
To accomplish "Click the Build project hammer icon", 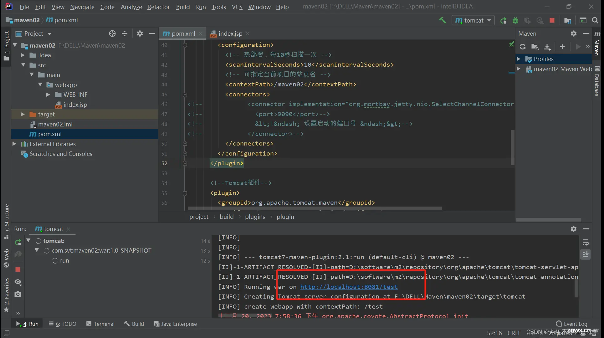I will click(x=443, y=20).
